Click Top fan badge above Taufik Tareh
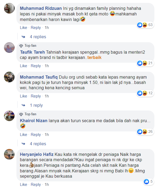Image resolution: width=165 pixels, height=188 pixels. pyautogui.click(x=28, y=46)
